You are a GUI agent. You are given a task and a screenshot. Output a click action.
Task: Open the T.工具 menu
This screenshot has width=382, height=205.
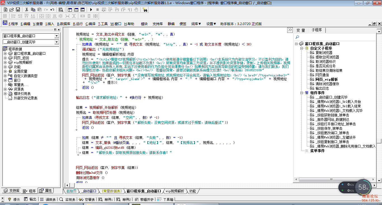103,24
